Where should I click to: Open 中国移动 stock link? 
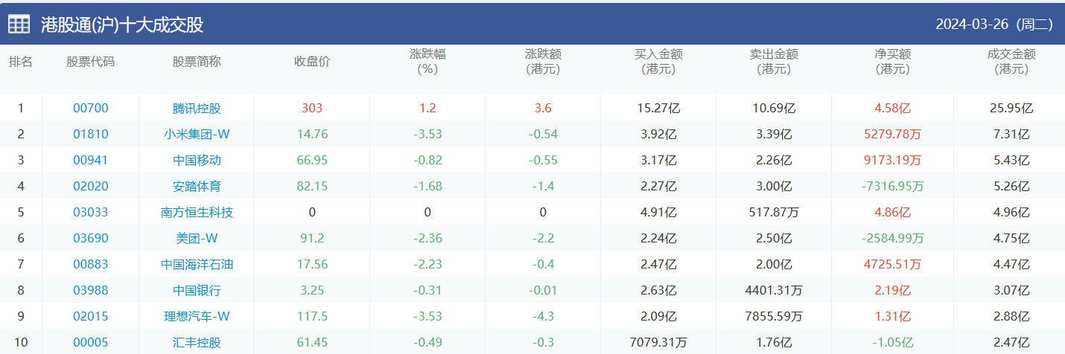coord(197,160)
